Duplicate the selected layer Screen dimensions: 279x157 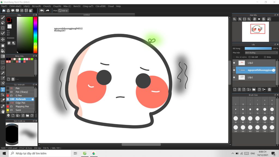tap(259, 89)
